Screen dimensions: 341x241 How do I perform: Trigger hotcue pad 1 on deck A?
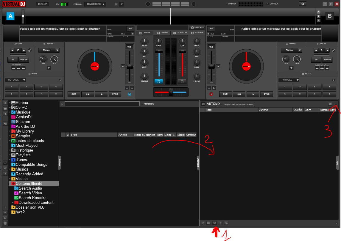click(x=12, y=87)
